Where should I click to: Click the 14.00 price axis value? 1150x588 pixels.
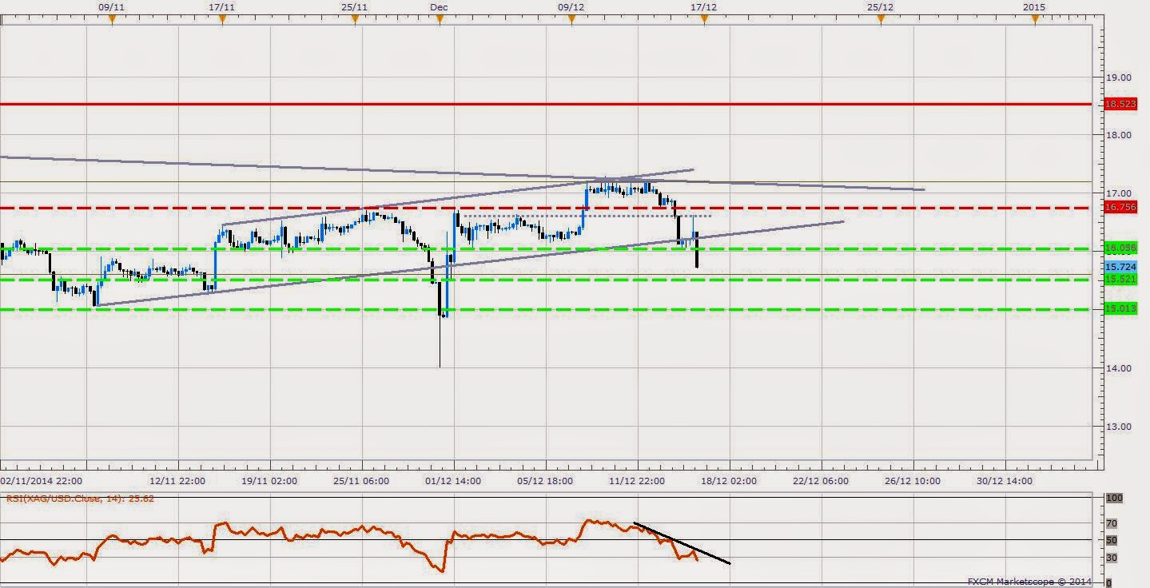tap(1118, 368)
